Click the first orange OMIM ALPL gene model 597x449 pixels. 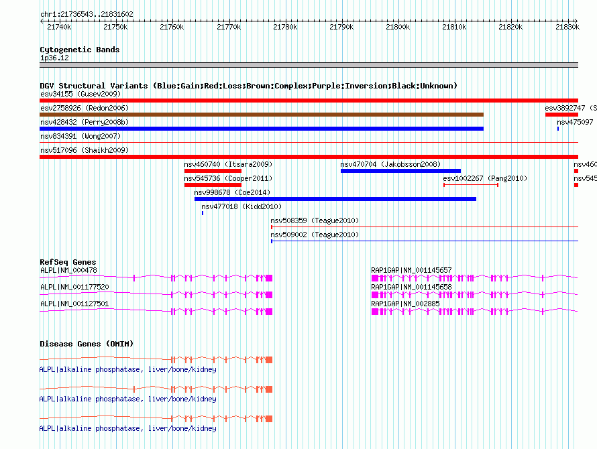pos(156,360)
